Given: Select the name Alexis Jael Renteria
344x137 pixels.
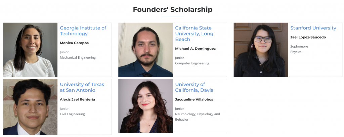Looking at the screenshot, I should coord(77,99).
